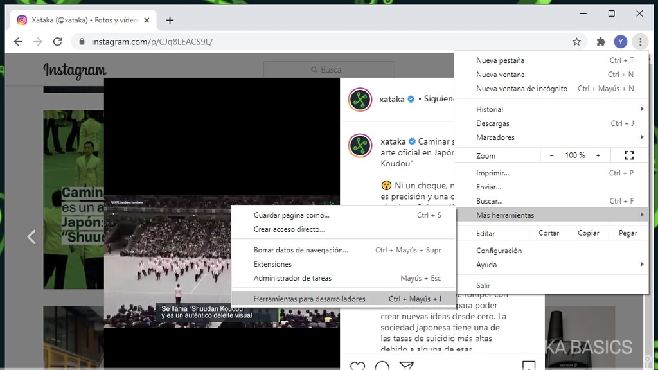Select the Xataka browser tab
This screenshot has height=370, width=658.
point(83,20)
